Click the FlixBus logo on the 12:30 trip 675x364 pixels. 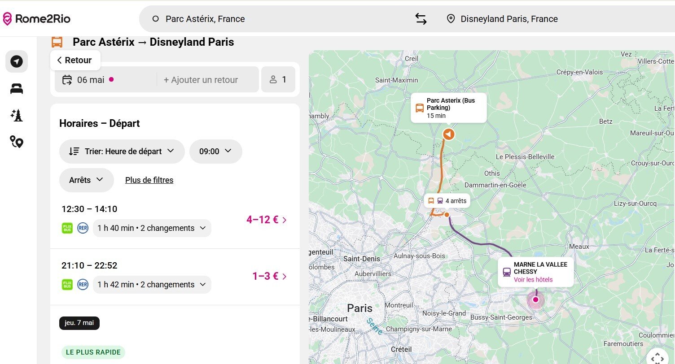pos(67,228)
